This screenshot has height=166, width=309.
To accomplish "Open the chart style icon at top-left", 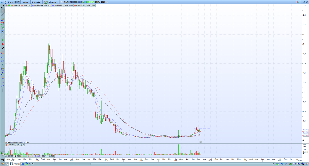I will (3, 2).
